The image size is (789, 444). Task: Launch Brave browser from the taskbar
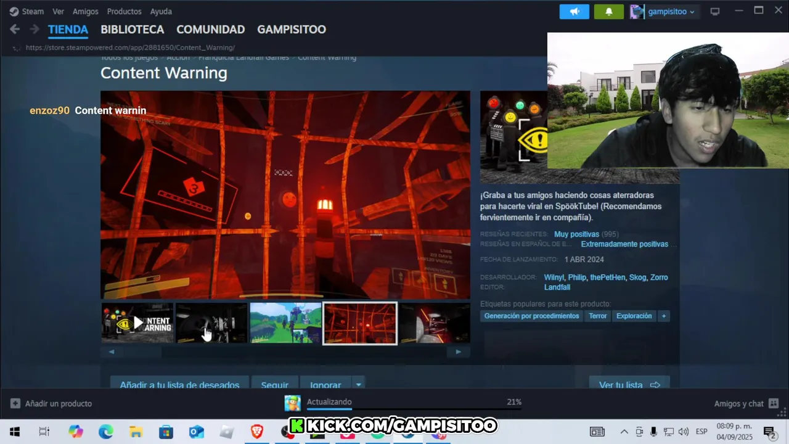click(256, 432)
